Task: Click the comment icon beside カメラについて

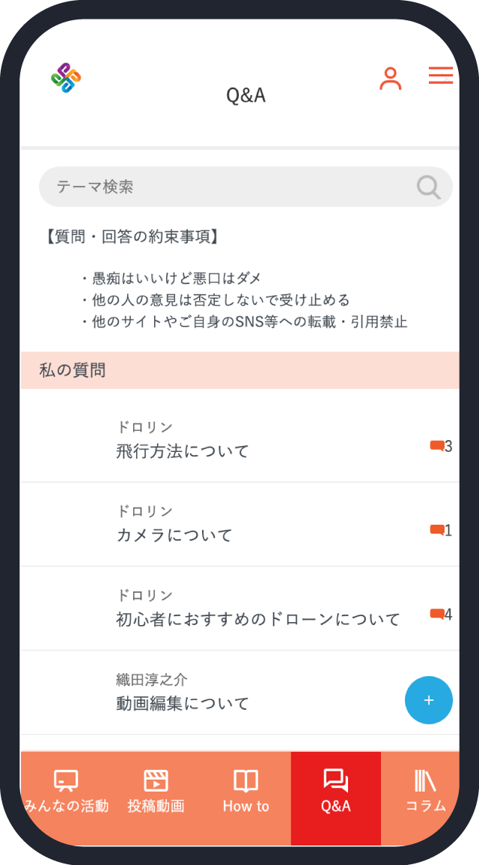Action: [x=437, y=530]
